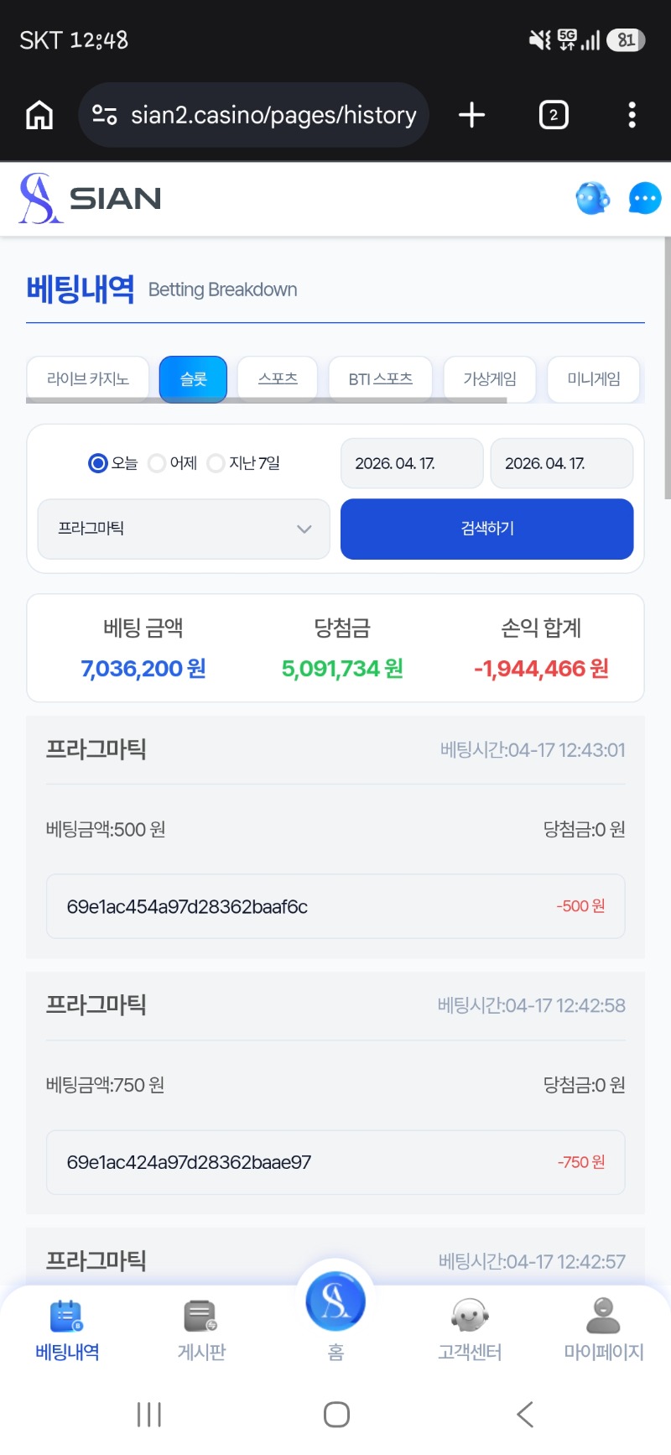
Task: Open the start date picker field
Action: [411, 463]
